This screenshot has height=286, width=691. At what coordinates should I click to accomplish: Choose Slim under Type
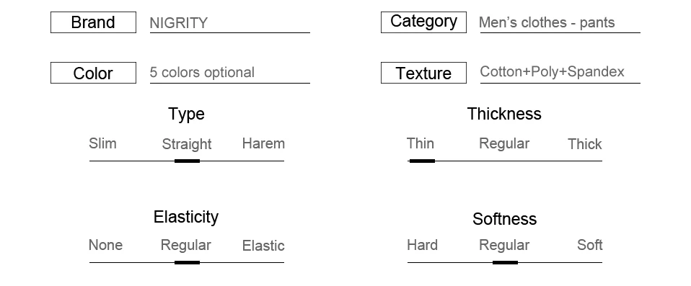point(102,143)
